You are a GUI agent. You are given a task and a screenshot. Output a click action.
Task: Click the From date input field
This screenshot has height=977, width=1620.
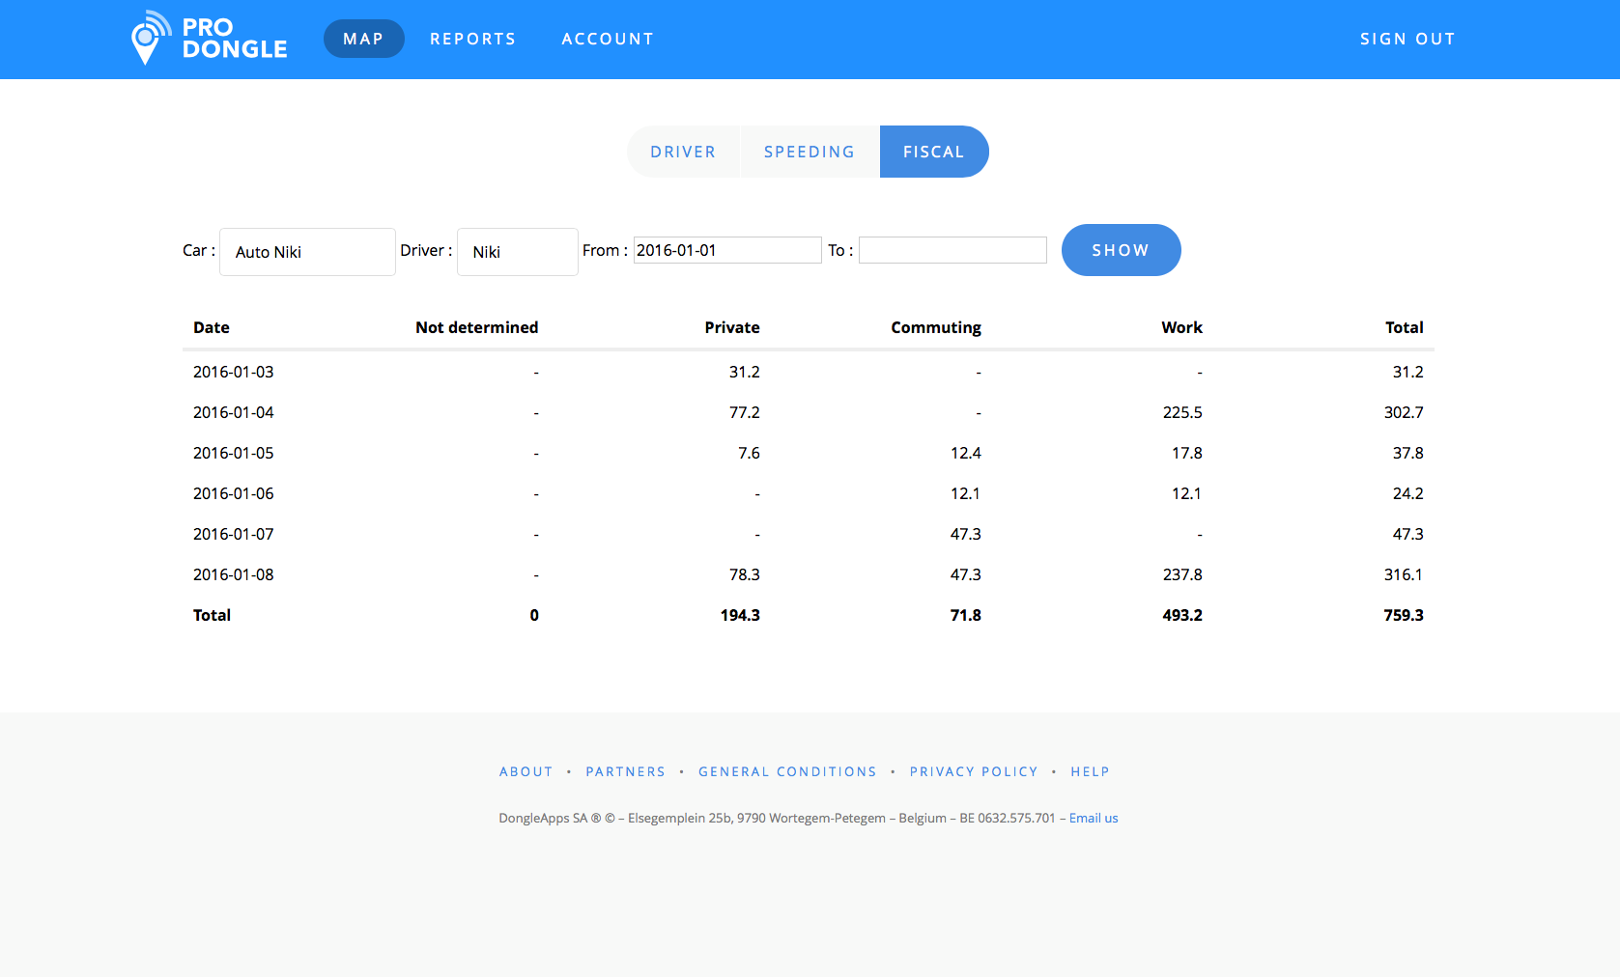[x=726, y=250]
